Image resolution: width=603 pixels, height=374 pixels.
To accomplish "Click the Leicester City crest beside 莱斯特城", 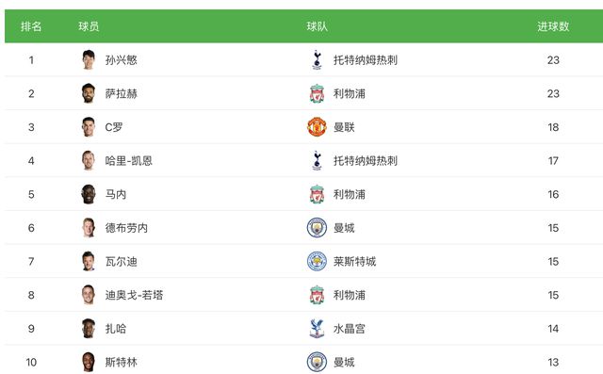I will 317,261.
